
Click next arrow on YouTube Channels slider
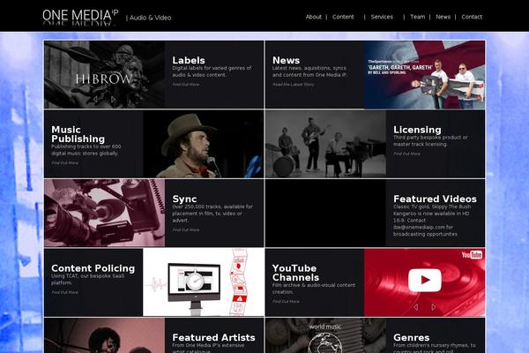[434, 307]
